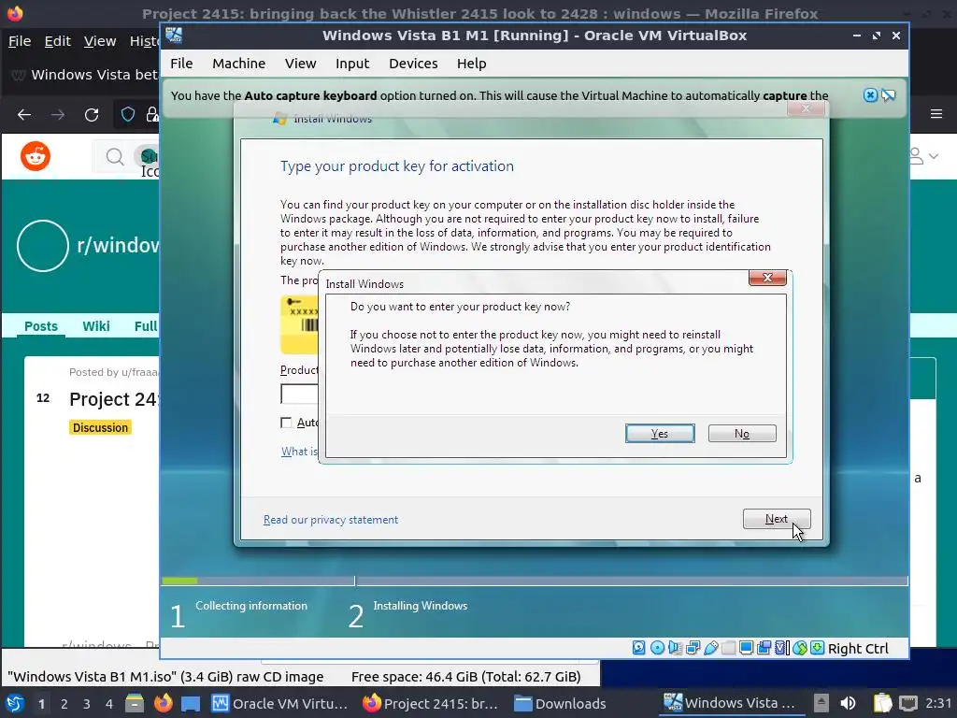
Task: Suppress future notifications with the crossed speech-bubble icon
Action: pyautogui.click(x=889, y=94)
